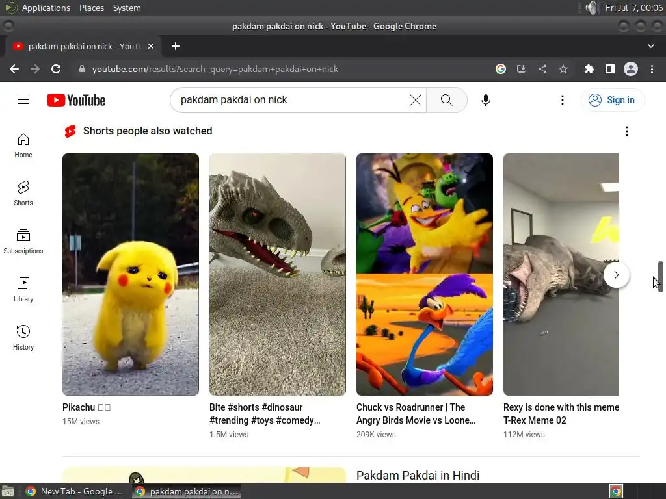This screenshot has height=499, width=666.
Task: Open Home in the sidebar
Action: pos(23,146)
